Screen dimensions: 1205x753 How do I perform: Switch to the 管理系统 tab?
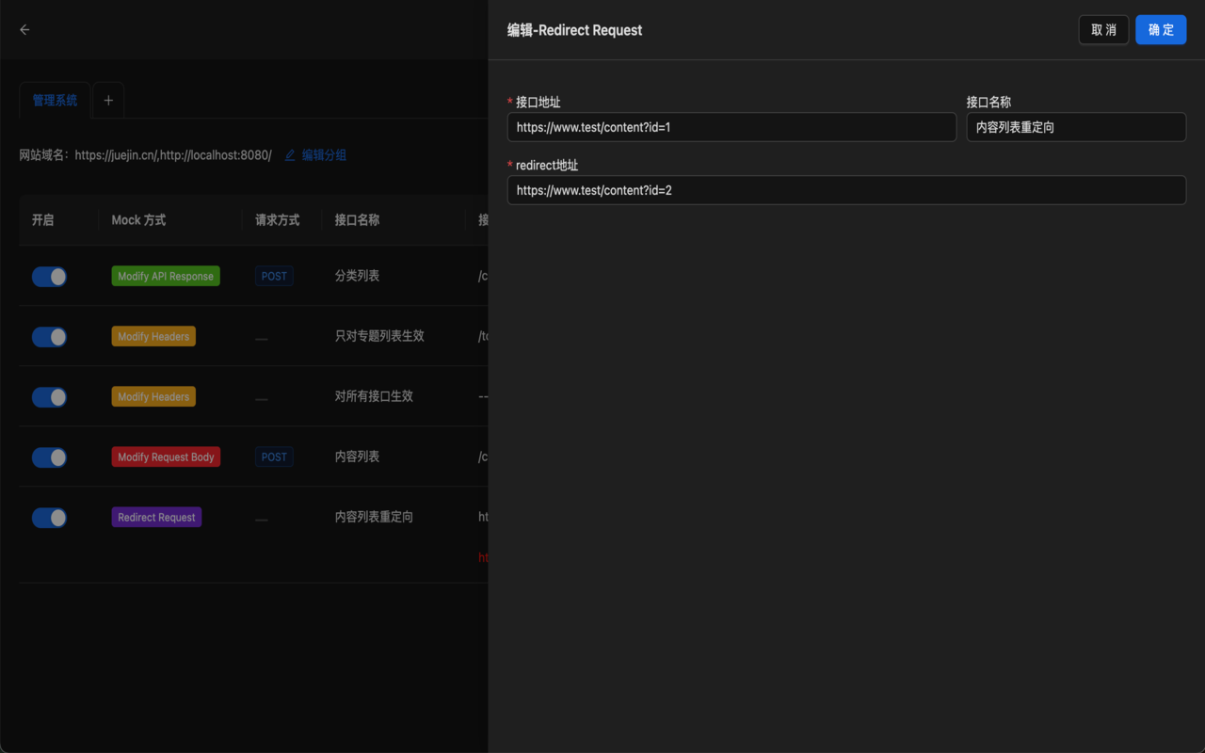pyautogui.click(x=54, y=99)
